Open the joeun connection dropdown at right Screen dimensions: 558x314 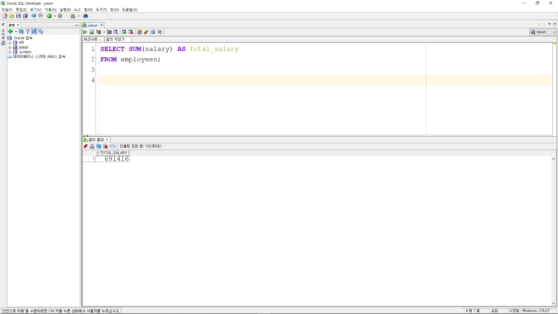coord(554,32)
